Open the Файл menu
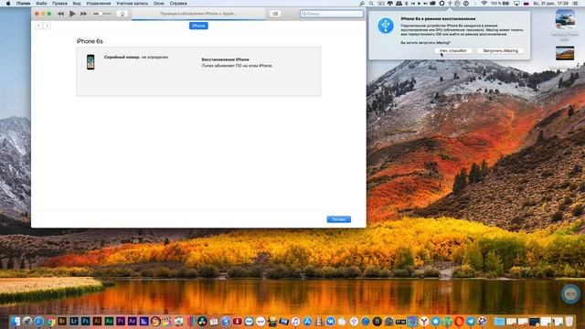 pos(41,4)
